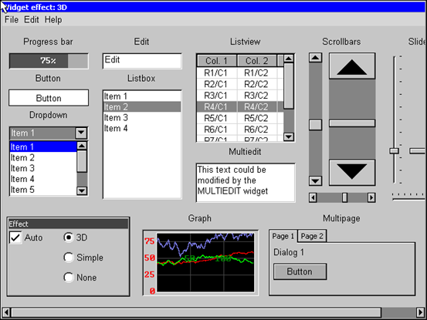Click the 75% progress bar
The image size is (427, 320).
(x=49, y=61)
